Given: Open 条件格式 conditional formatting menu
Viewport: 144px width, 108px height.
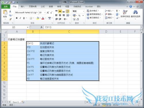Looking at the screenshot, I should coord(93,11).
